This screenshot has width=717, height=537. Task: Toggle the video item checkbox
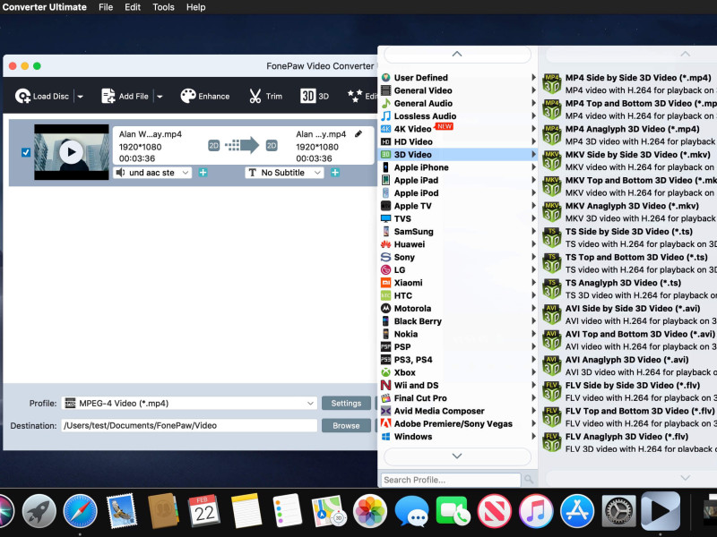(26, 152)
